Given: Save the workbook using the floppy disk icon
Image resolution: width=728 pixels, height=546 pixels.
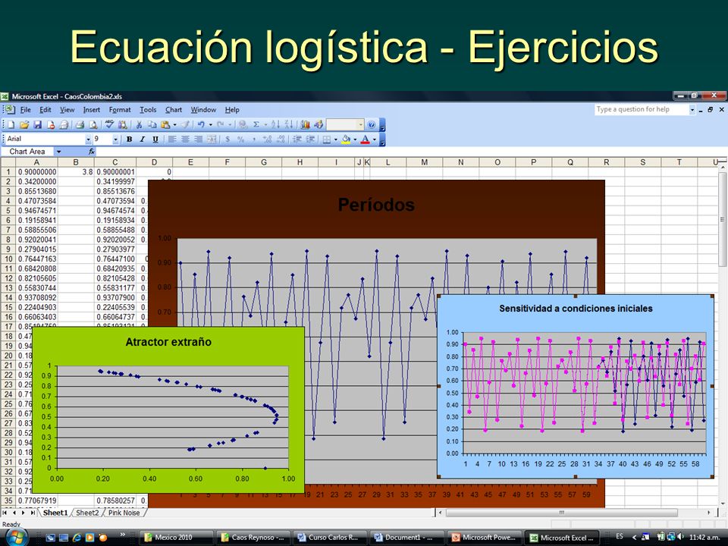Looking at the screenshot, I should pos(38,124).
